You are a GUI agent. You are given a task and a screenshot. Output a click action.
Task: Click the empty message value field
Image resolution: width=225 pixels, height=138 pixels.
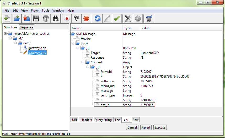[x=181, y=91]
